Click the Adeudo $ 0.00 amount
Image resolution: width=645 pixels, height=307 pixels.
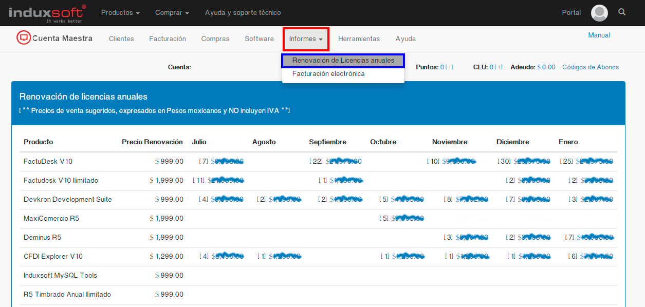[x=546, y=67]
